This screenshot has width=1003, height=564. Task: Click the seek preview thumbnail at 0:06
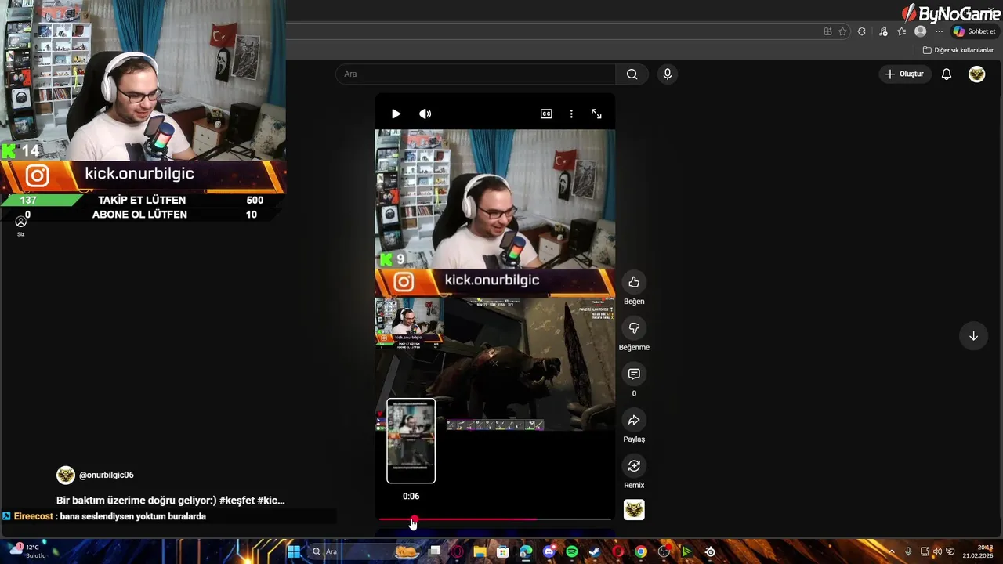411,441
